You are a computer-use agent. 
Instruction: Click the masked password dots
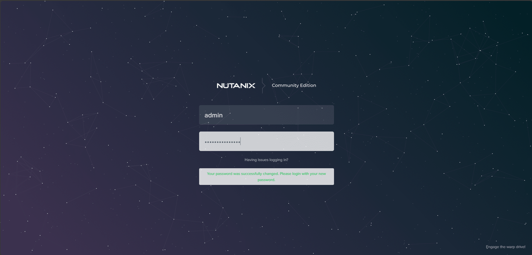tap(222, 142)
